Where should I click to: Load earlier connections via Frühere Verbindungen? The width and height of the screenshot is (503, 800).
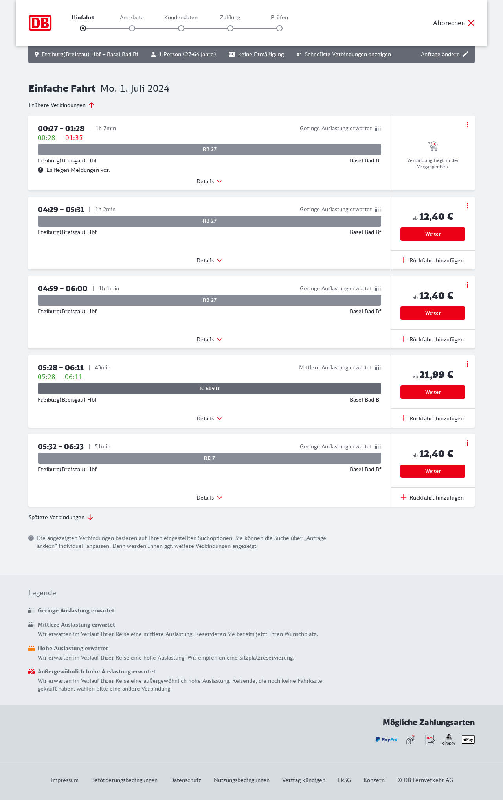62,105
